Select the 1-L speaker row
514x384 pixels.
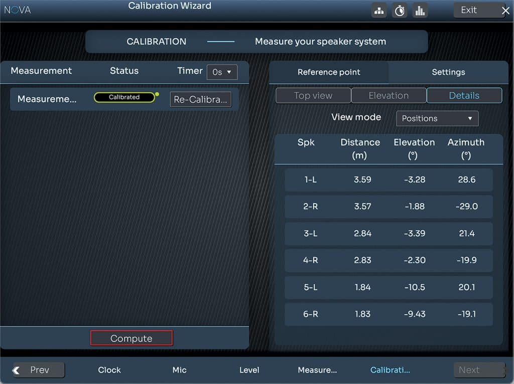389,179
